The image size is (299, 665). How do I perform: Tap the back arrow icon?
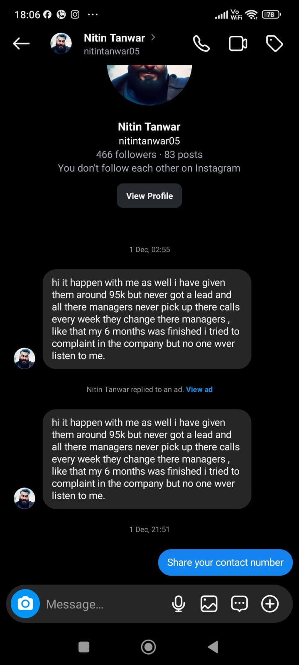click(21, 43)
